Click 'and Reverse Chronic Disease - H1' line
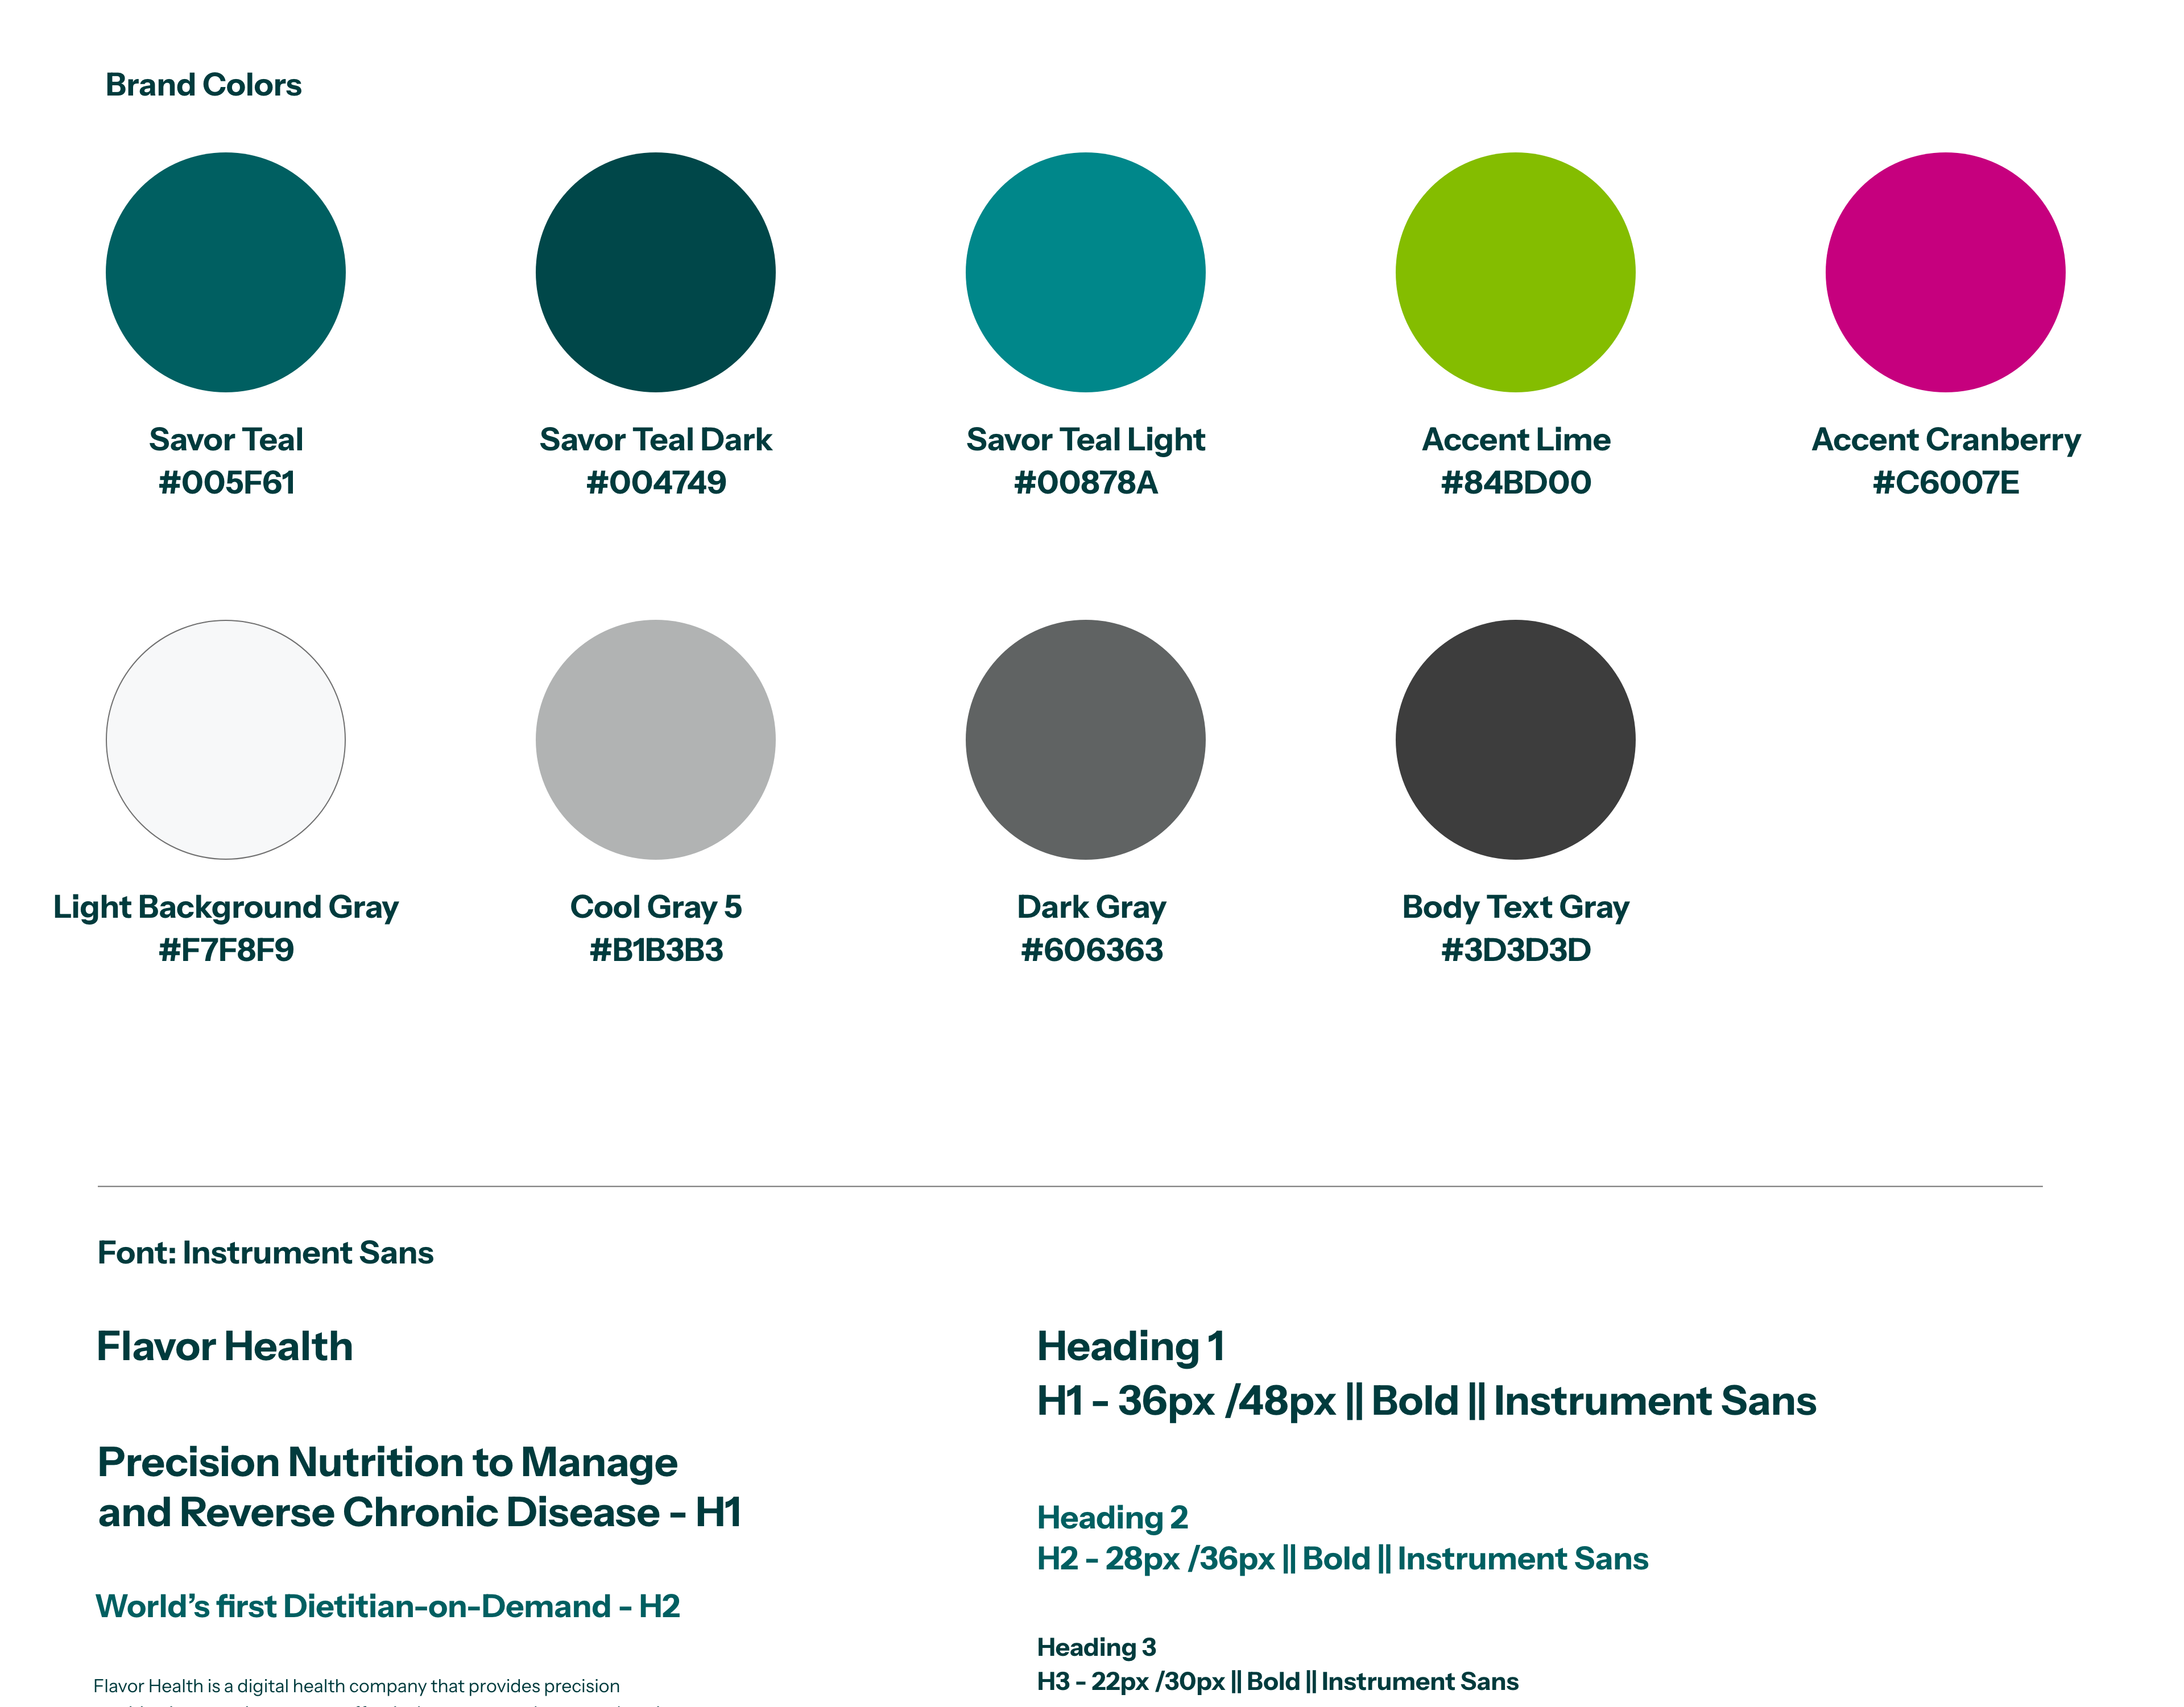This screenshot has width=2184, height=1707. 420,1513
